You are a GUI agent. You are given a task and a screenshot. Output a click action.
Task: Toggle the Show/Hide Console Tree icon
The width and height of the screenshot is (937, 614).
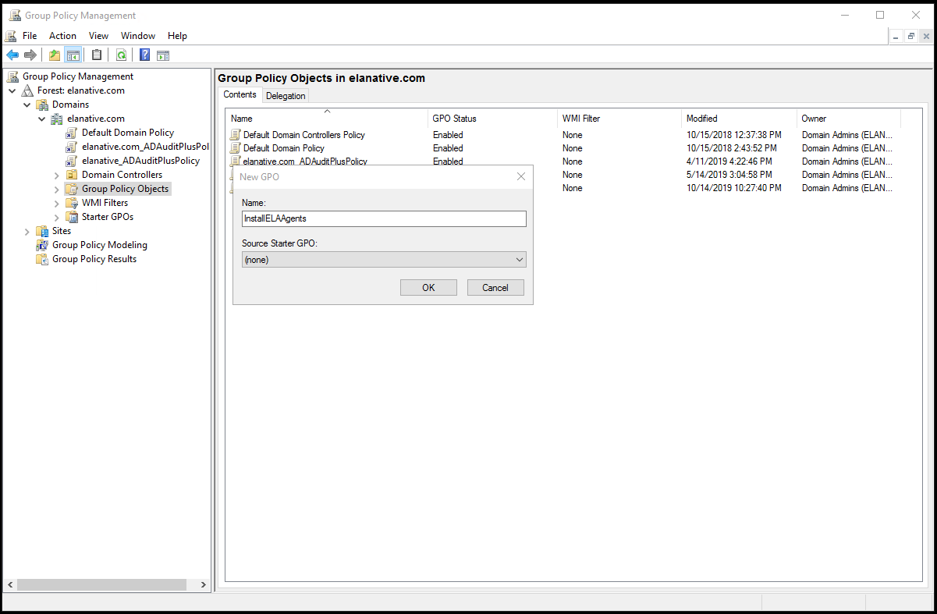point(73,55)
